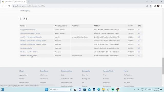Open a new browser tab with plus

coord(29,2)
